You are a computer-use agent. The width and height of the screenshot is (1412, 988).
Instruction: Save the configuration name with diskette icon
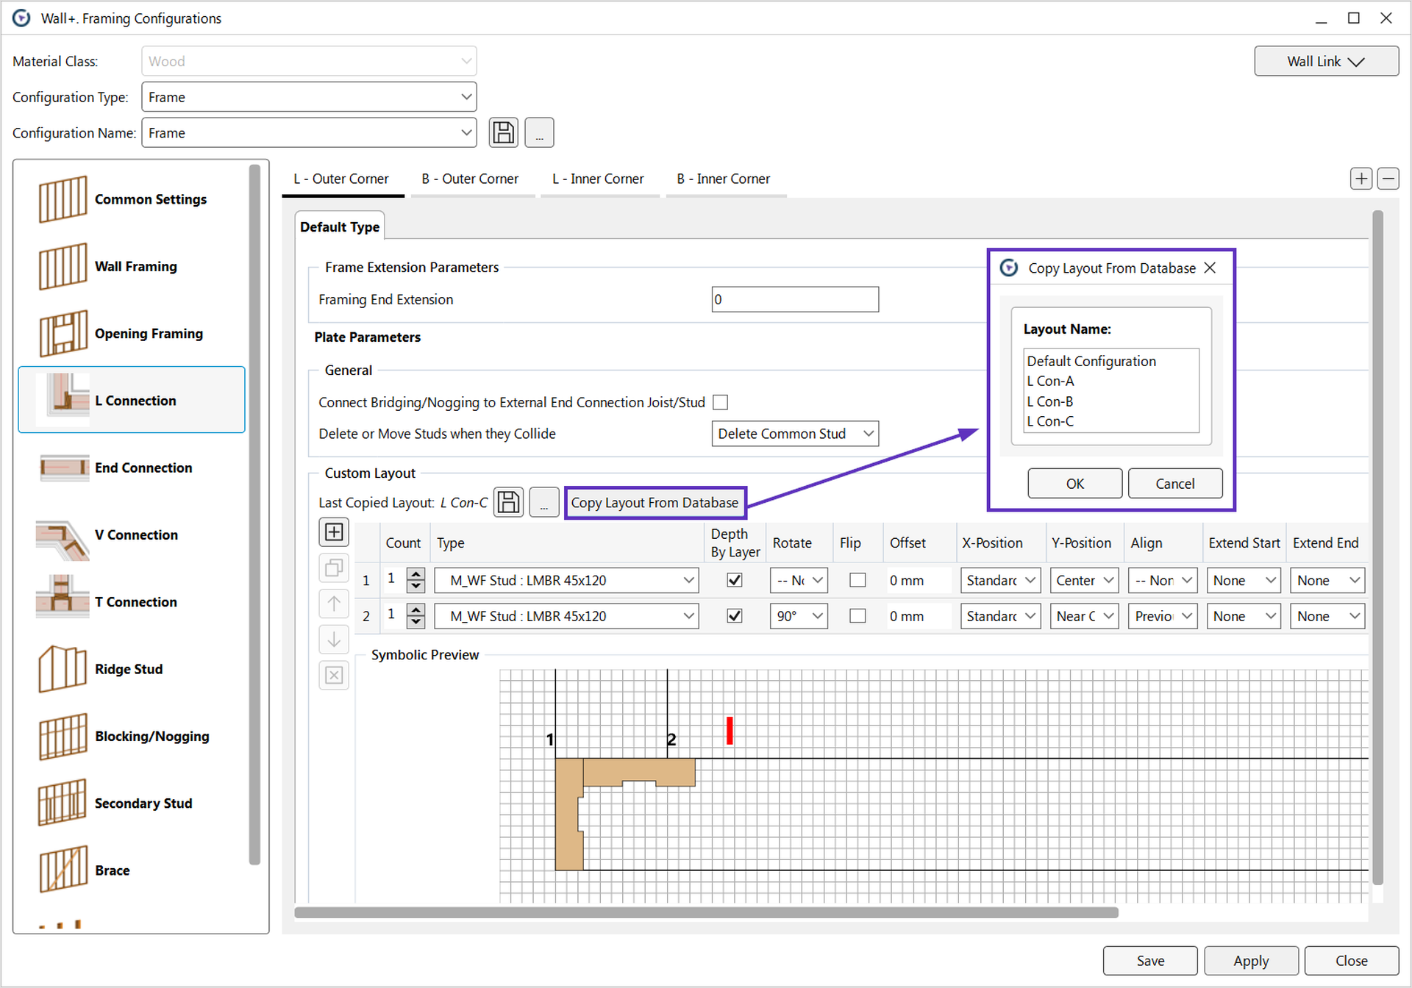tap(503, 132)
